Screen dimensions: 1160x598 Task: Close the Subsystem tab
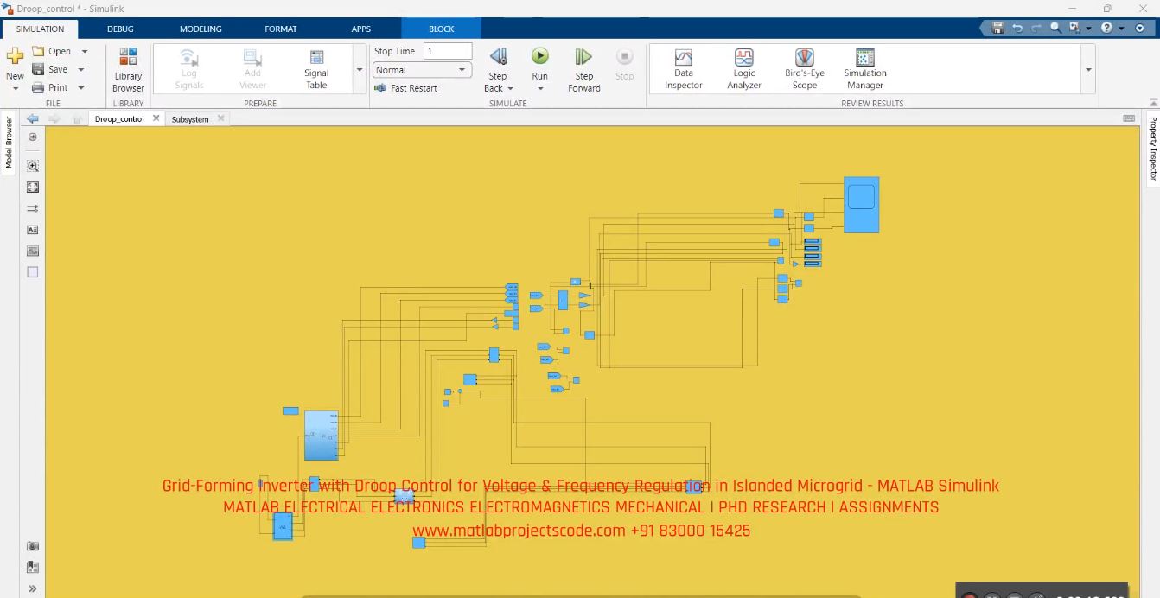pos(220,118)
